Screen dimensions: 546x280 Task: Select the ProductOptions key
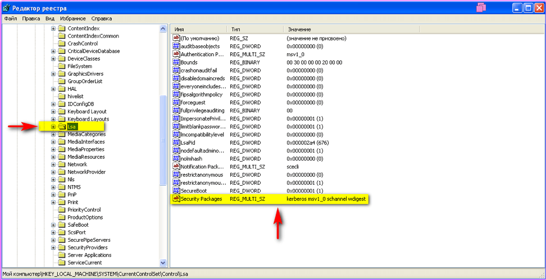(85, 217)
